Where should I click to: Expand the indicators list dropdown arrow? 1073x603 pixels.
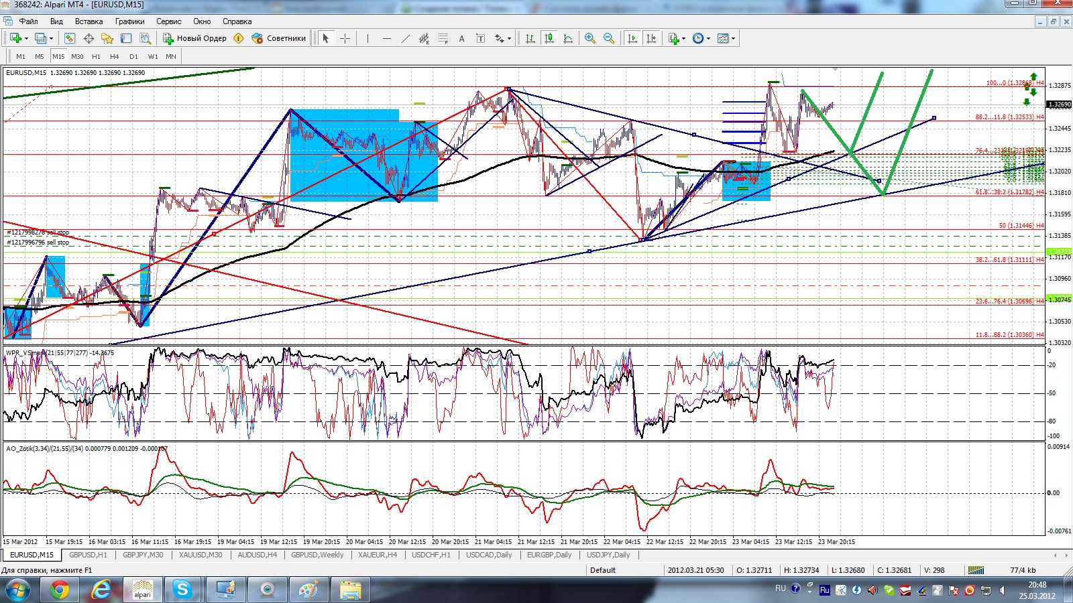click(683, 39)
